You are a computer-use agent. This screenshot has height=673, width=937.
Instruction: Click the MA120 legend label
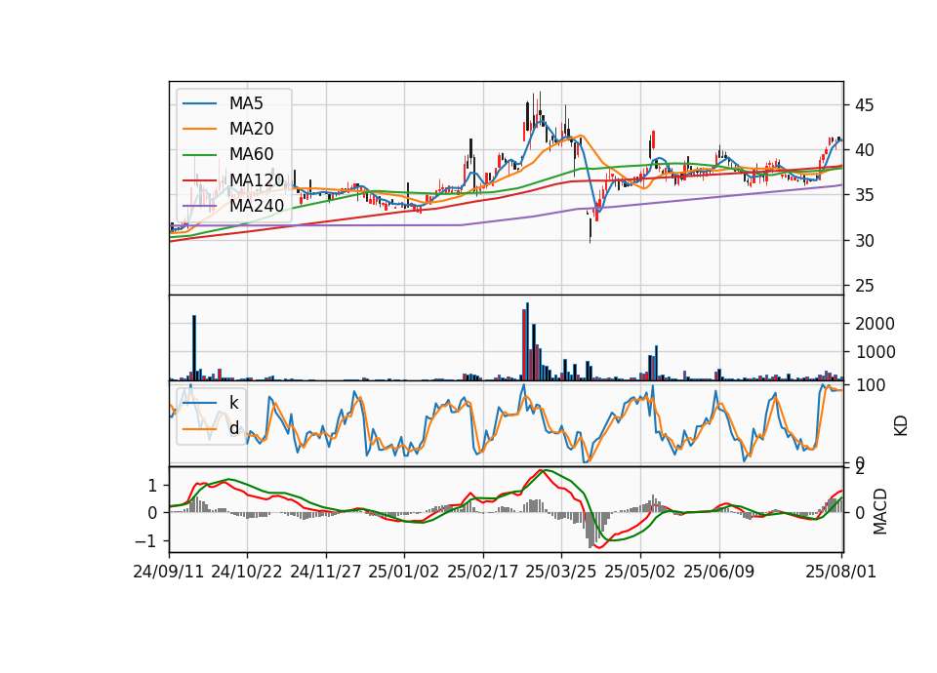[257, 179]
